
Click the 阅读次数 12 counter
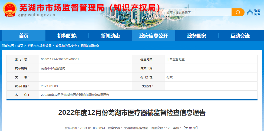tap(160, 128)
